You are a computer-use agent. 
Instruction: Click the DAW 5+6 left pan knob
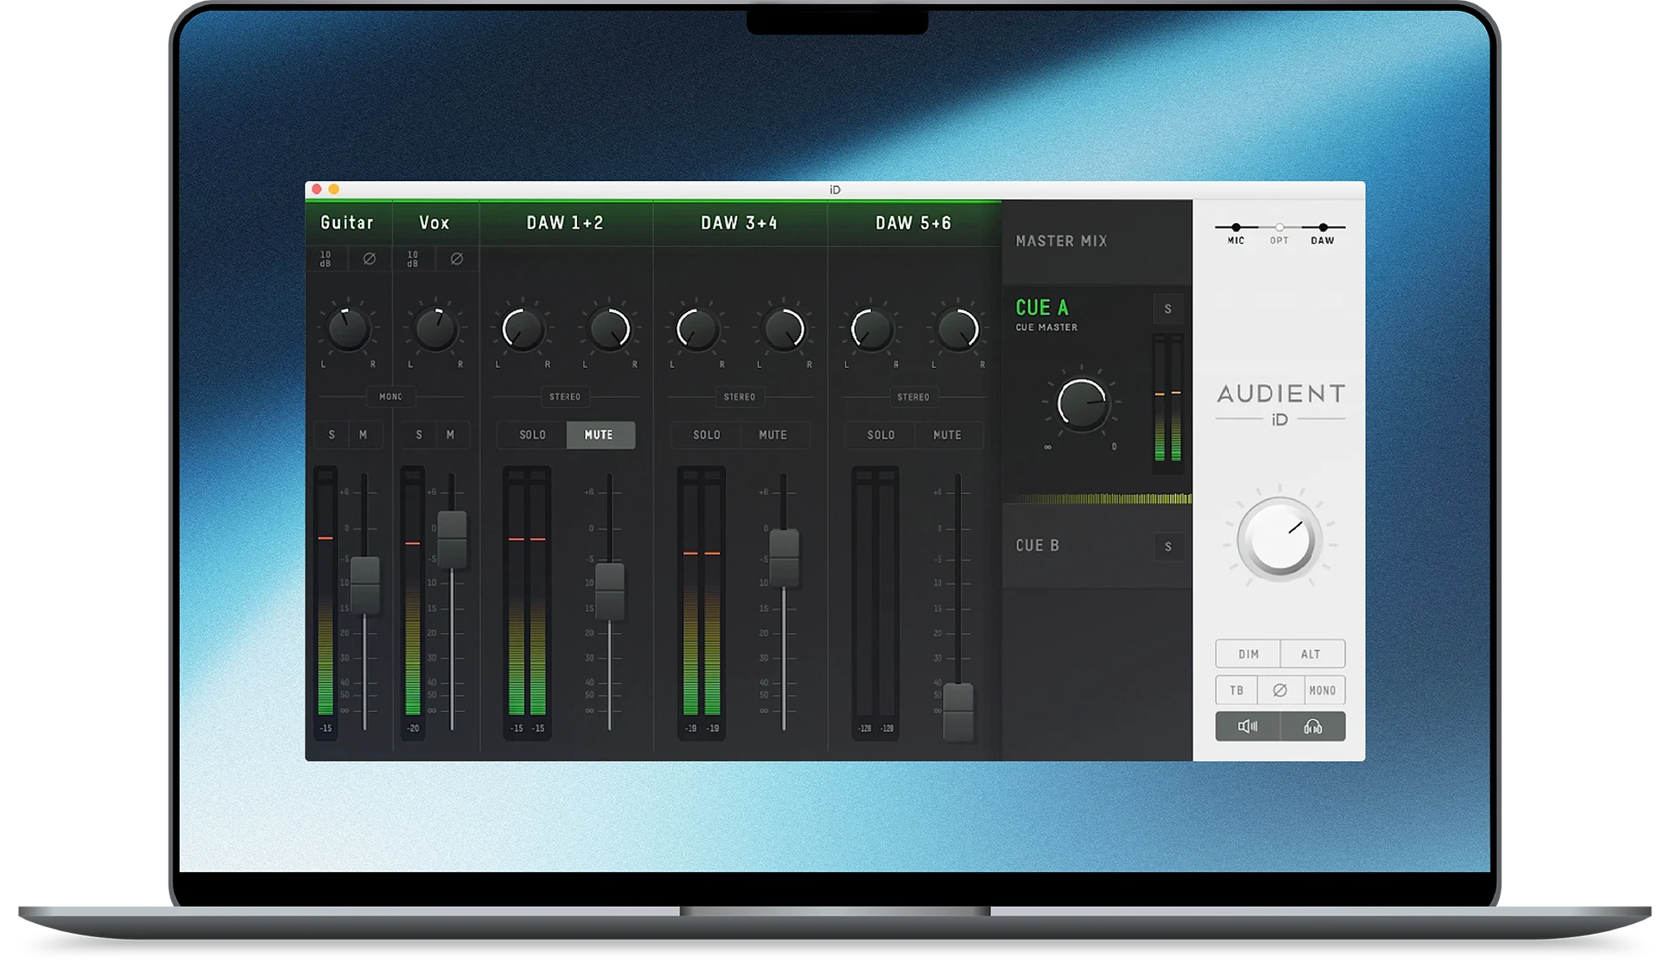pos(871,329)
